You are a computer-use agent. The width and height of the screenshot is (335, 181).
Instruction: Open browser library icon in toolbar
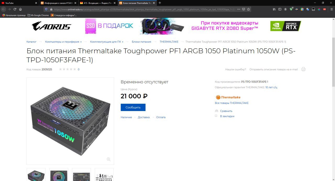click(274, 9)
